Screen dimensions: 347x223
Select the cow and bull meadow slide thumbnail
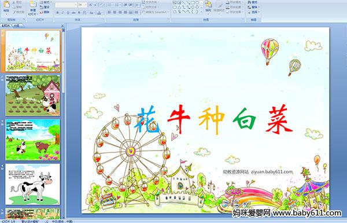[x=33, y=140]
